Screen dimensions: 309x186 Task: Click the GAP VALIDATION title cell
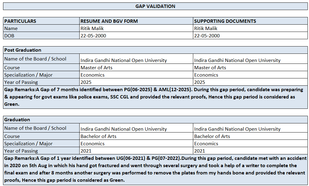(155, 6)
